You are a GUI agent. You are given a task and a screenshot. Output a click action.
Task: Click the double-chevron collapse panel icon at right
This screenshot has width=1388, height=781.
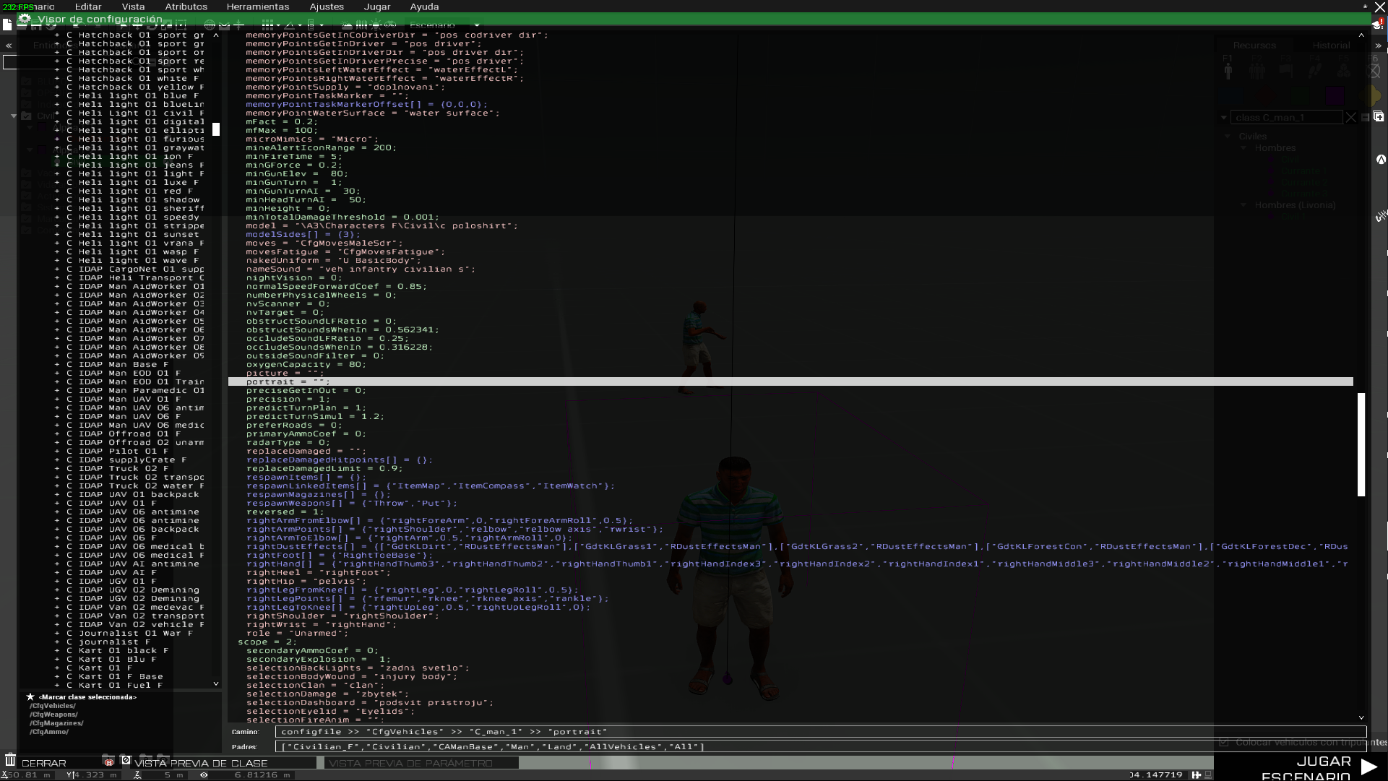(x=1379, y=45)
